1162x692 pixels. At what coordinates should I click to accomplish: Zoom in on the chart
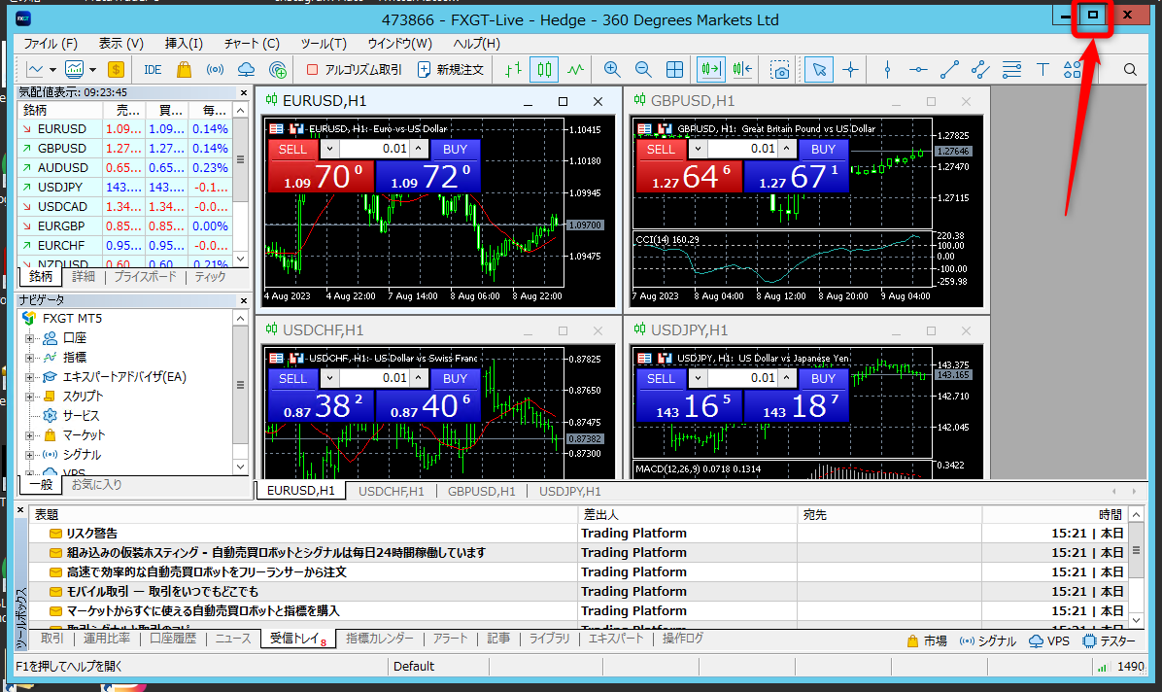tap(612, 70)
